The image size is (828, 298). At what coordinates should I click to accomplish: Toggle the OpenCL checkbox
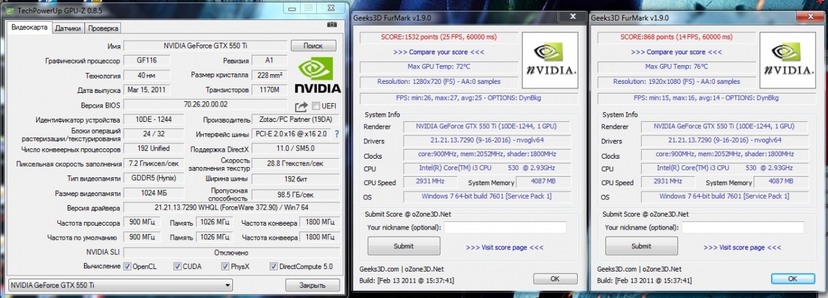(x=127, y=266)
